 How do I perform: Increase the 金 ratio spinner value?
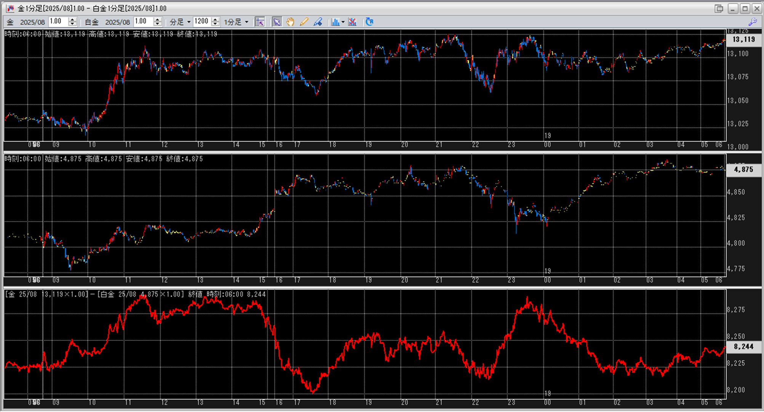pos(72,19)
